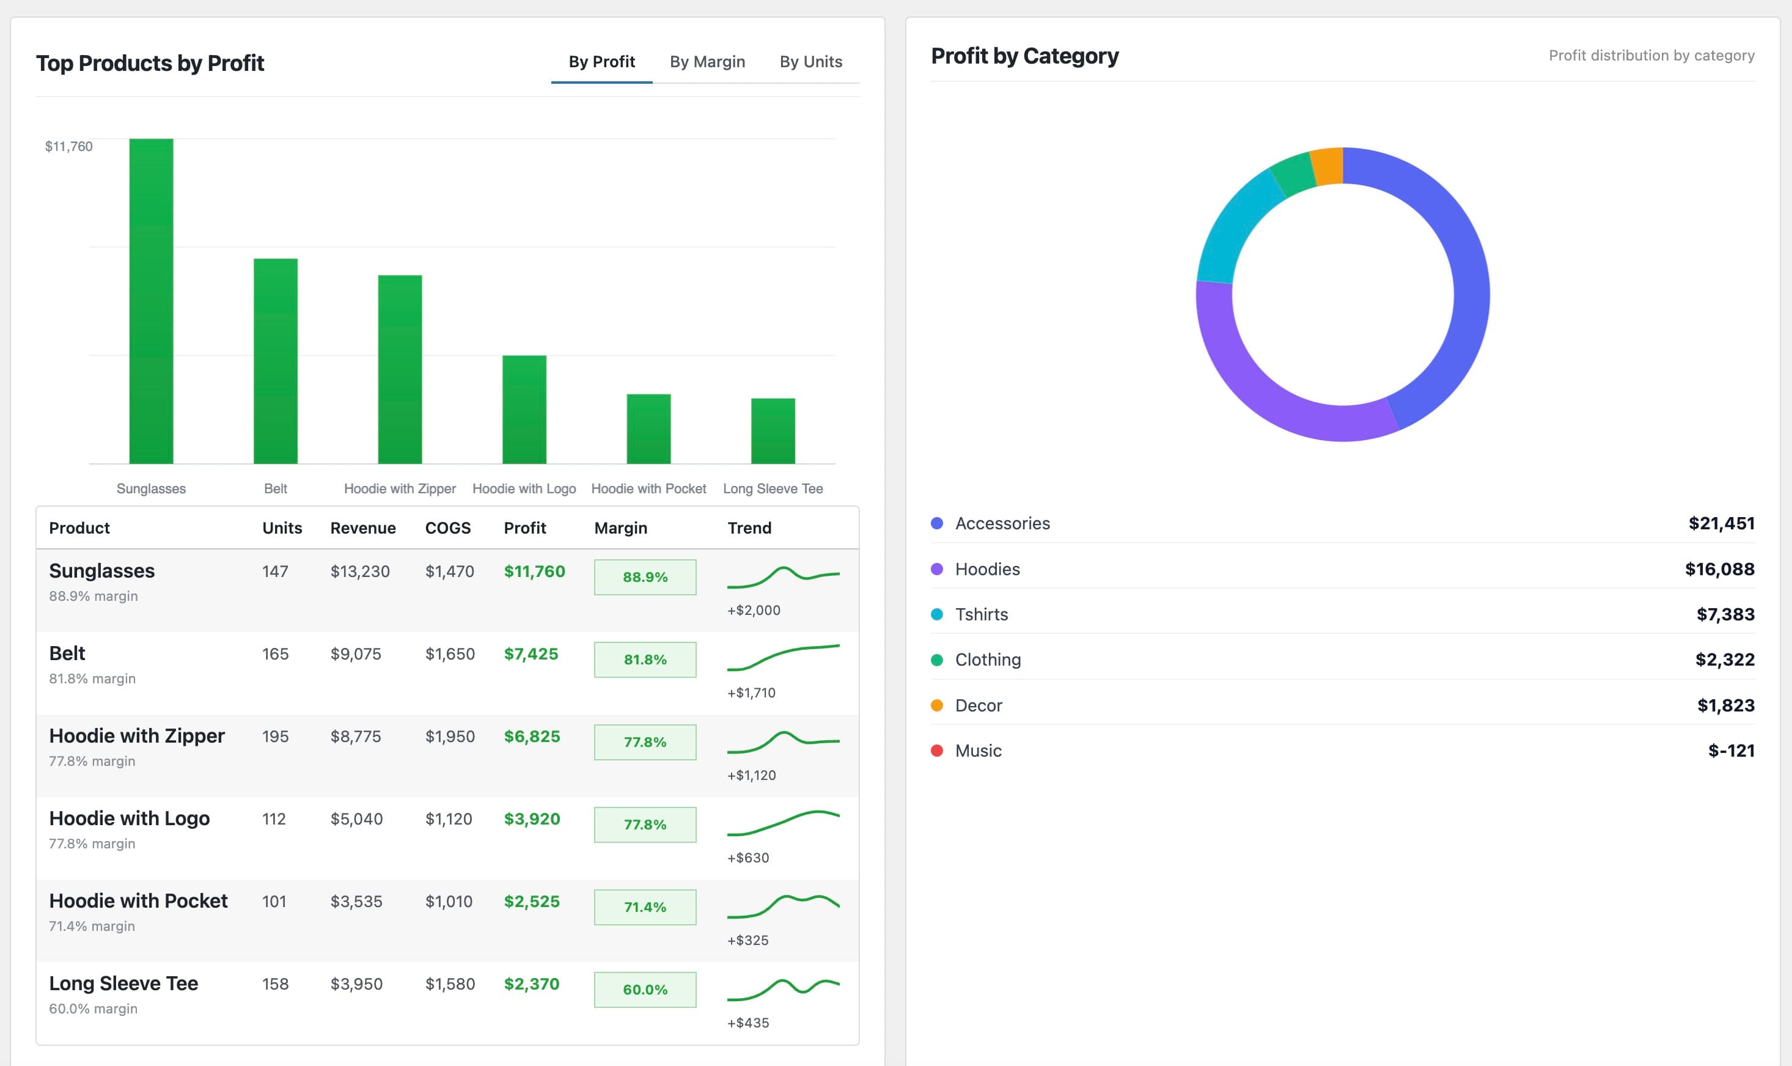
Task: Click the Revenue column header
Action: pyautogui.click(x=362, y=528)
